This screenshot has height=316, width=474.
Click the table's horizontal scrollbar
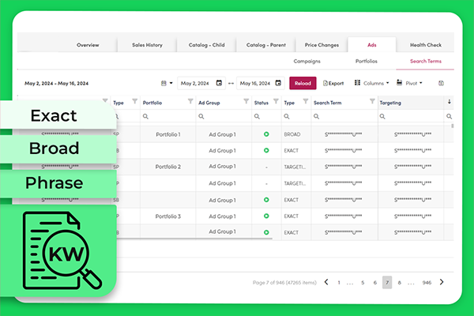pos(194,239)
